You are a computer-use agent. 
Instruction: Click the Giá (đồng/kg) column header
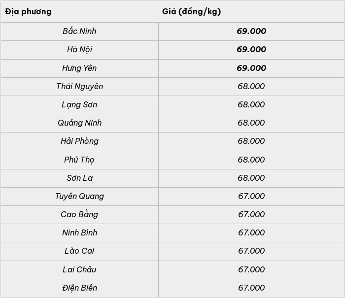click(x=251, y=12)
